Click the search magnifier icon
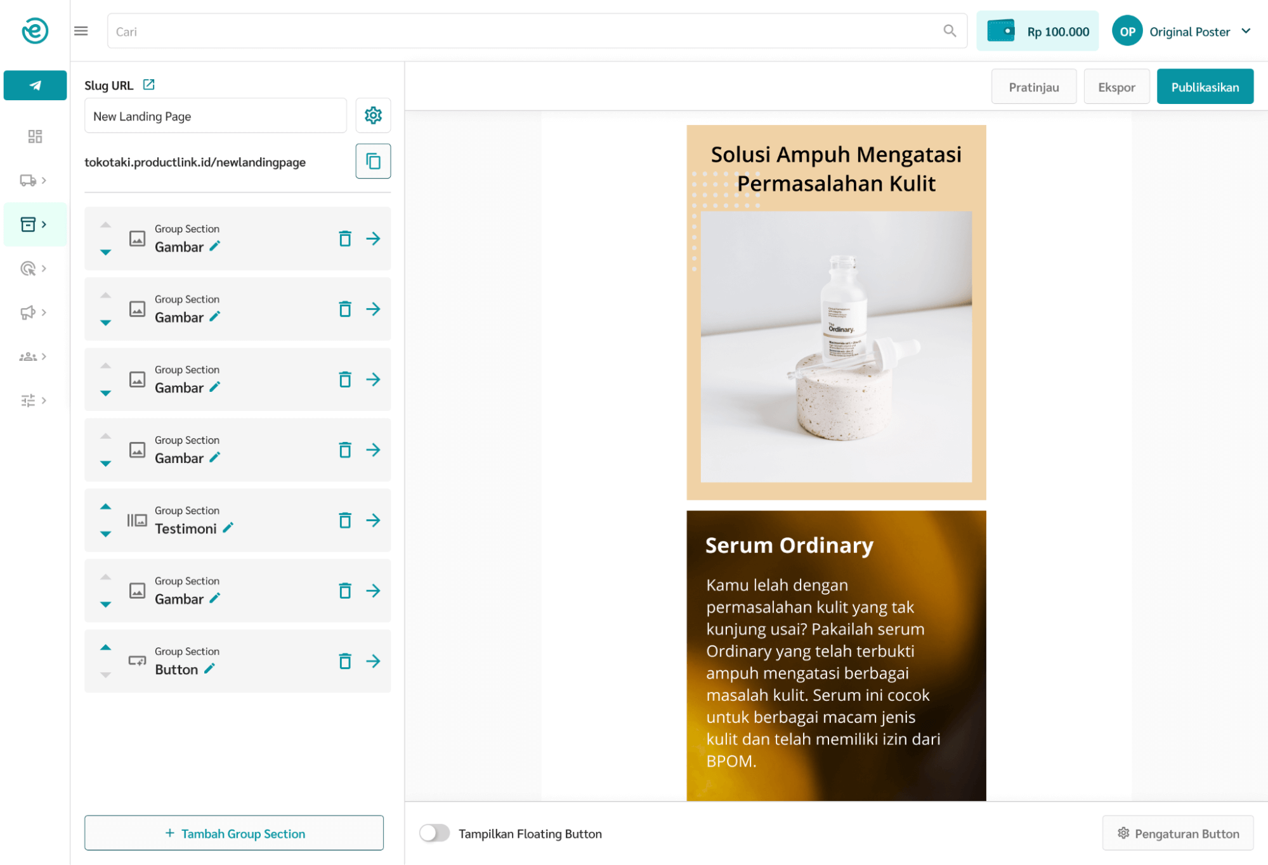Viewport: 1268px width, 865px height. click(950, 30)
